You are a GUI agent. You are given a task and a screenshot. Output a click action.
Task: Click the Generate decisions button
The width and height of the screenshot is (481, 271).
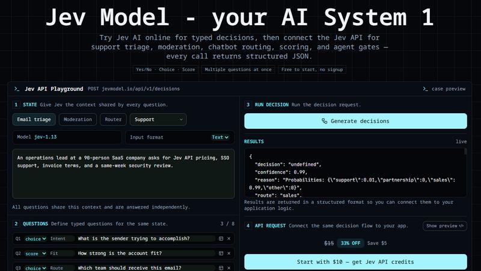(x=355, y=121)
